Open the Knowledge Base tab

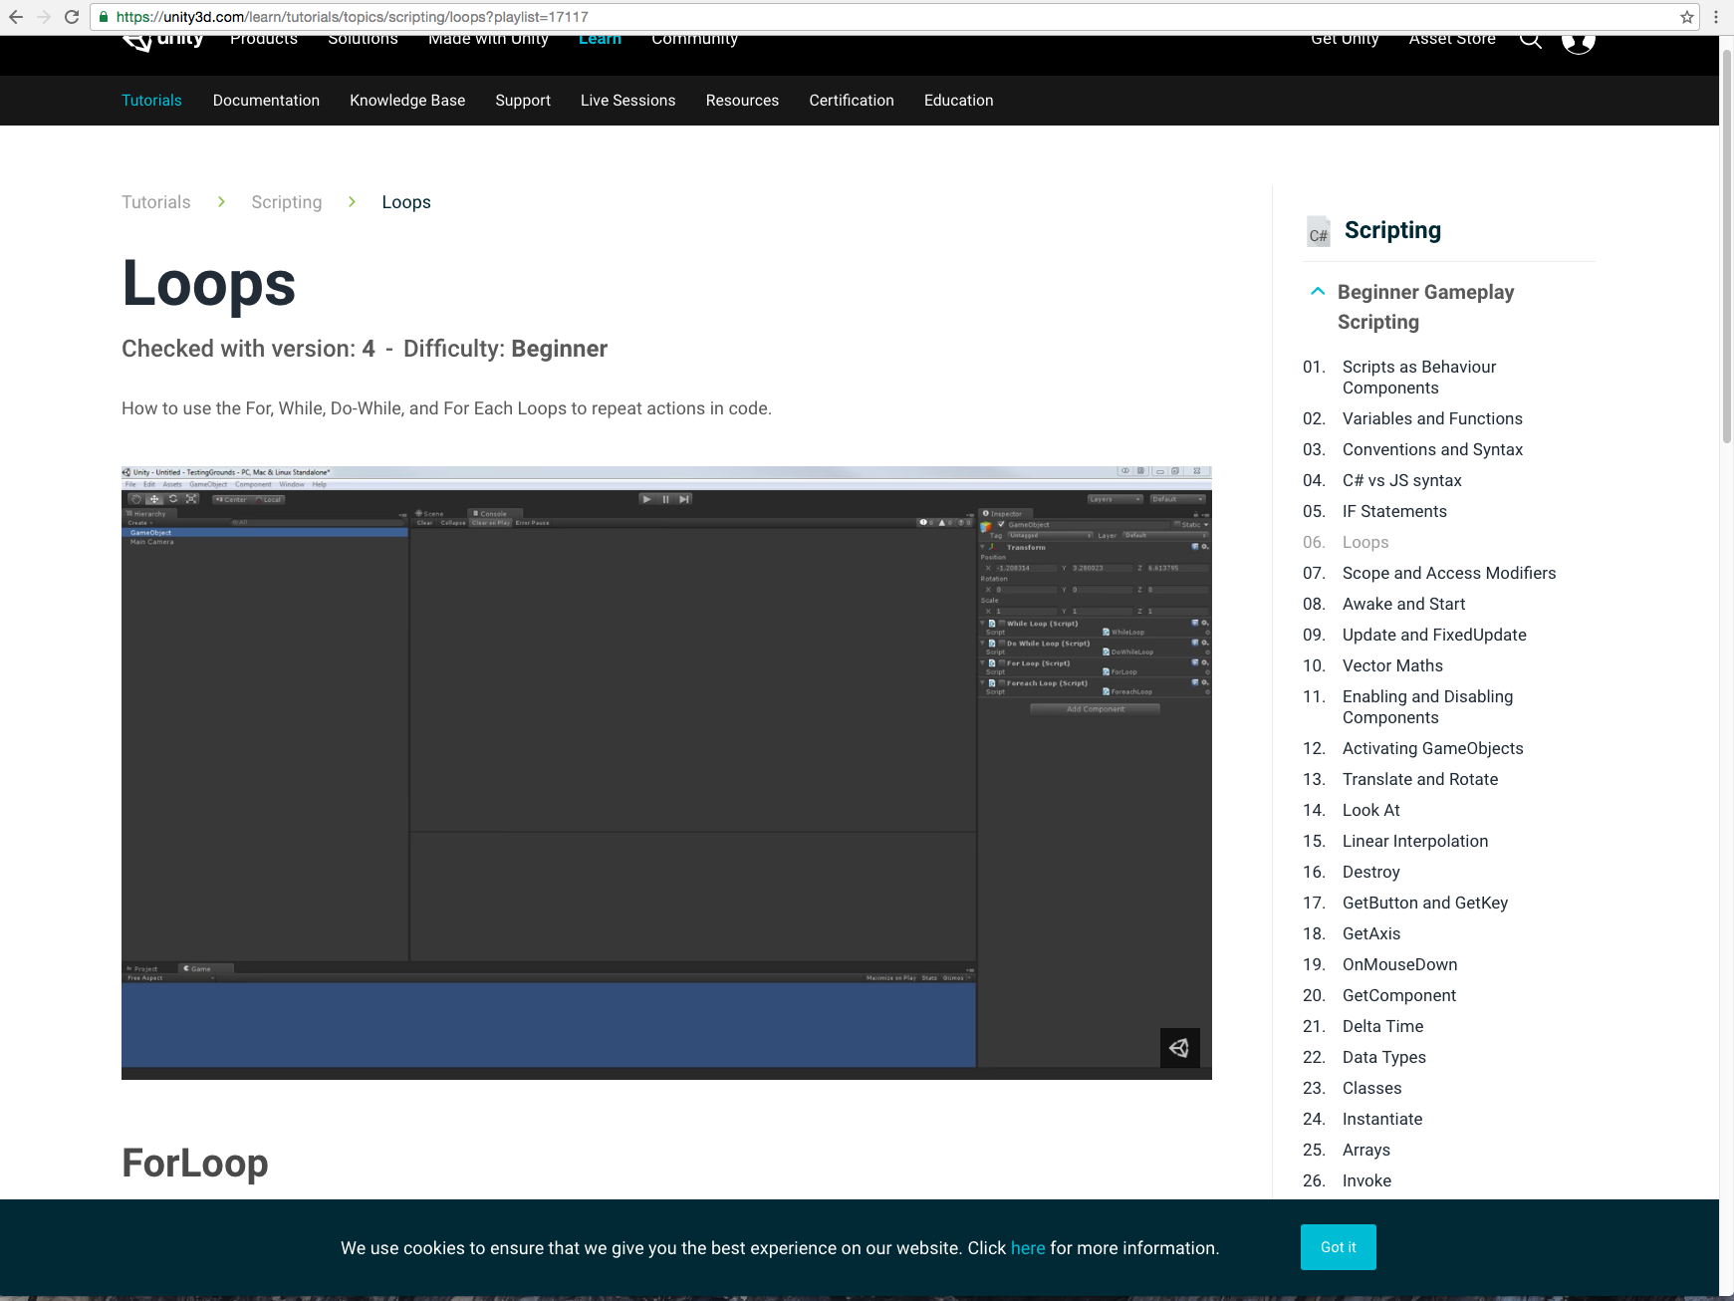pos(407,101)
